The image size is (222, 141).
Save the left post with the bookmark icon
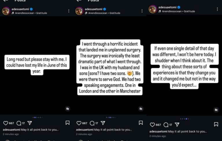pyautogui.click(x=68, y=123)
